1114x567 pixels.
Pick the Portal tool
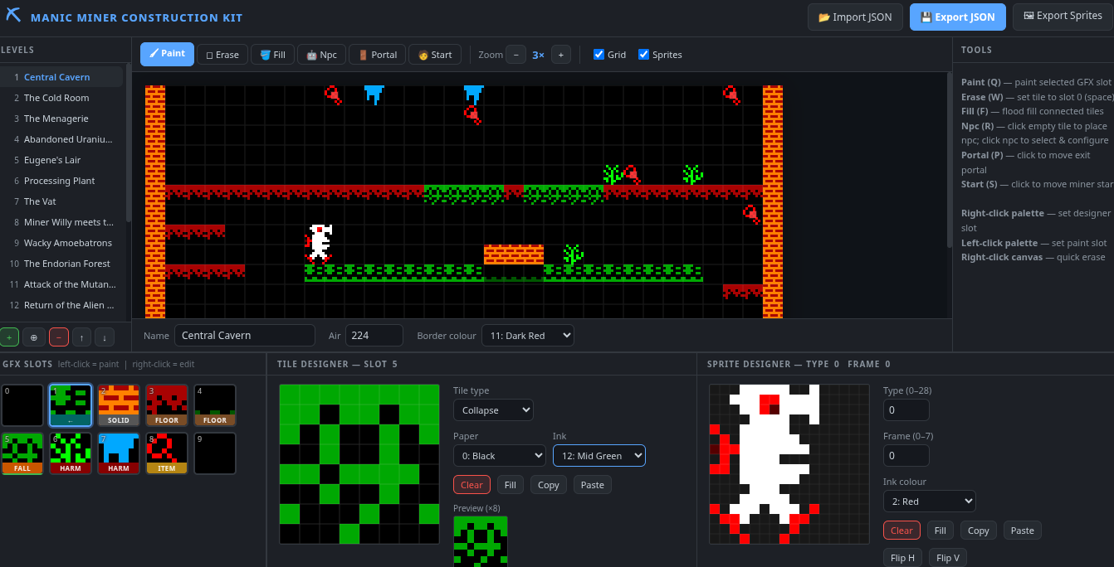377,55
